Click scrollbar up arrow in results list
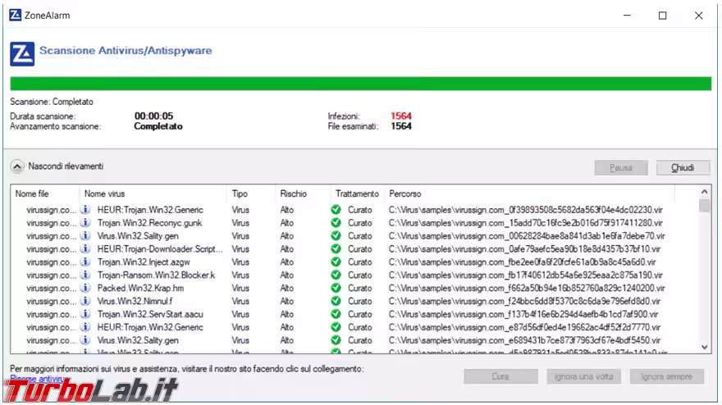 [705, 192]
